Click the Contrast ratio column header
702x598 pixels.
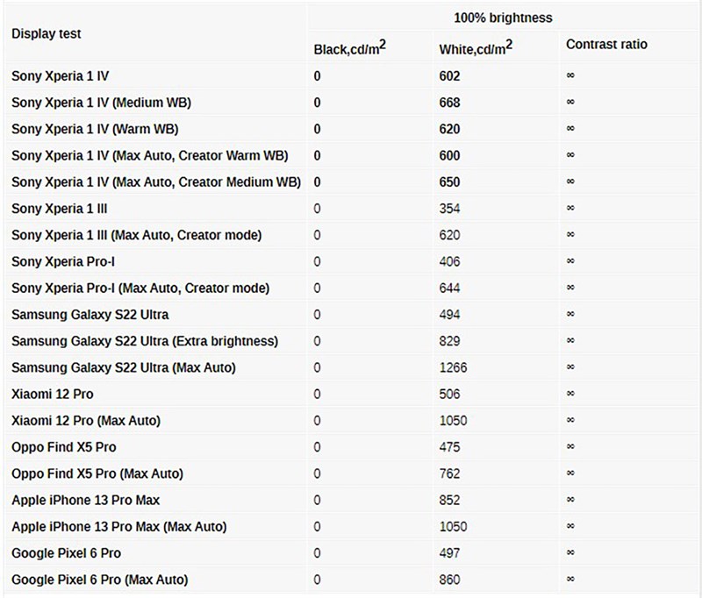point(606,44)
